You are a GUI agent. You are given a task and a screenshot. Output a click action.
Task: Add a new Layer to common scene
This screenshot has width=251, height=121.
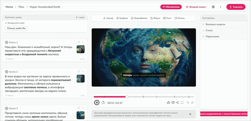point(80,17)
